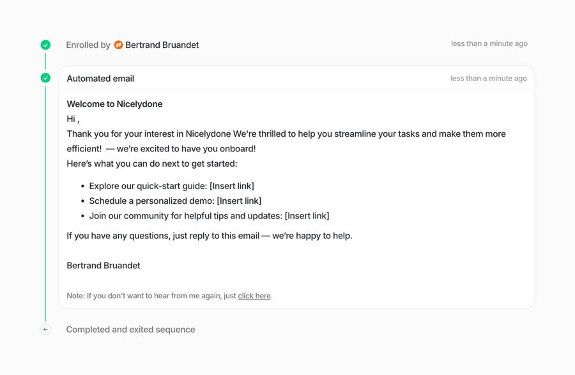Screen dimensions: 575x375
Task: Click the green timeline progress line
Action: click(45, 192)
